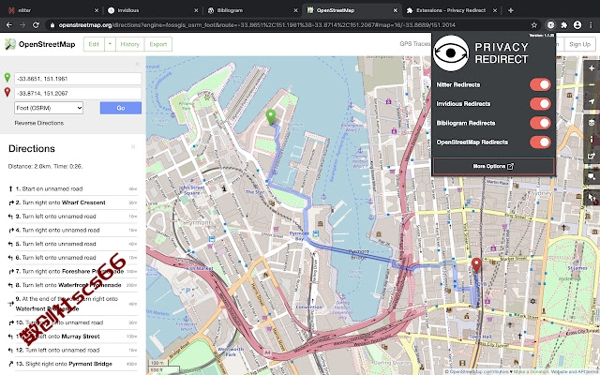This screenshot has width=600, height=375.
Task: Click the green start marker on the map
Action: pos(271,116)
